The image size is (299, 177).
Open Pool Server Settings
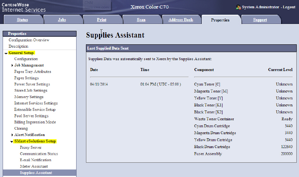coord(31,116)
